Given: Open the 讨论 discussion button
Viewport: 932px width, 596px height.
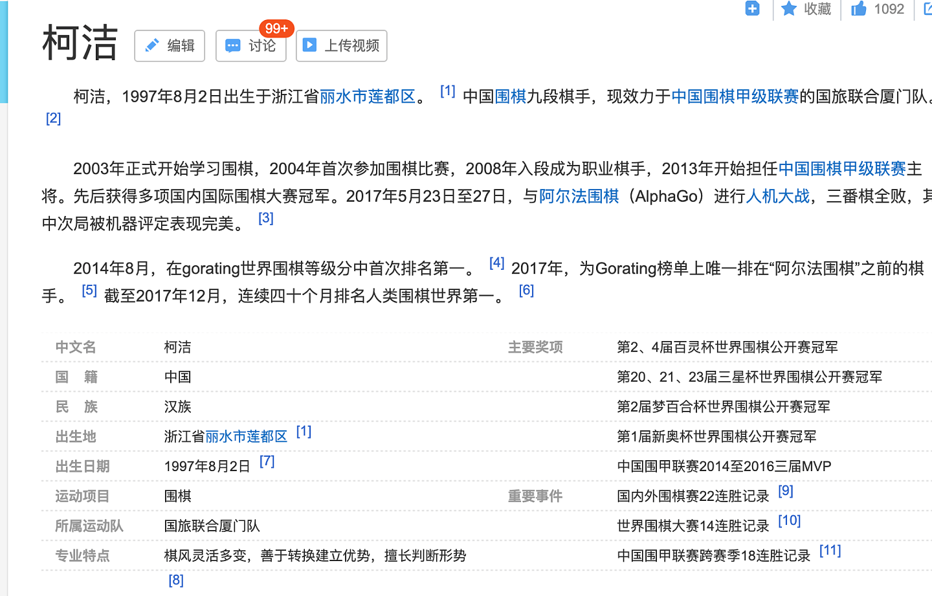Looking at the screenshot, I should [251, 46].
